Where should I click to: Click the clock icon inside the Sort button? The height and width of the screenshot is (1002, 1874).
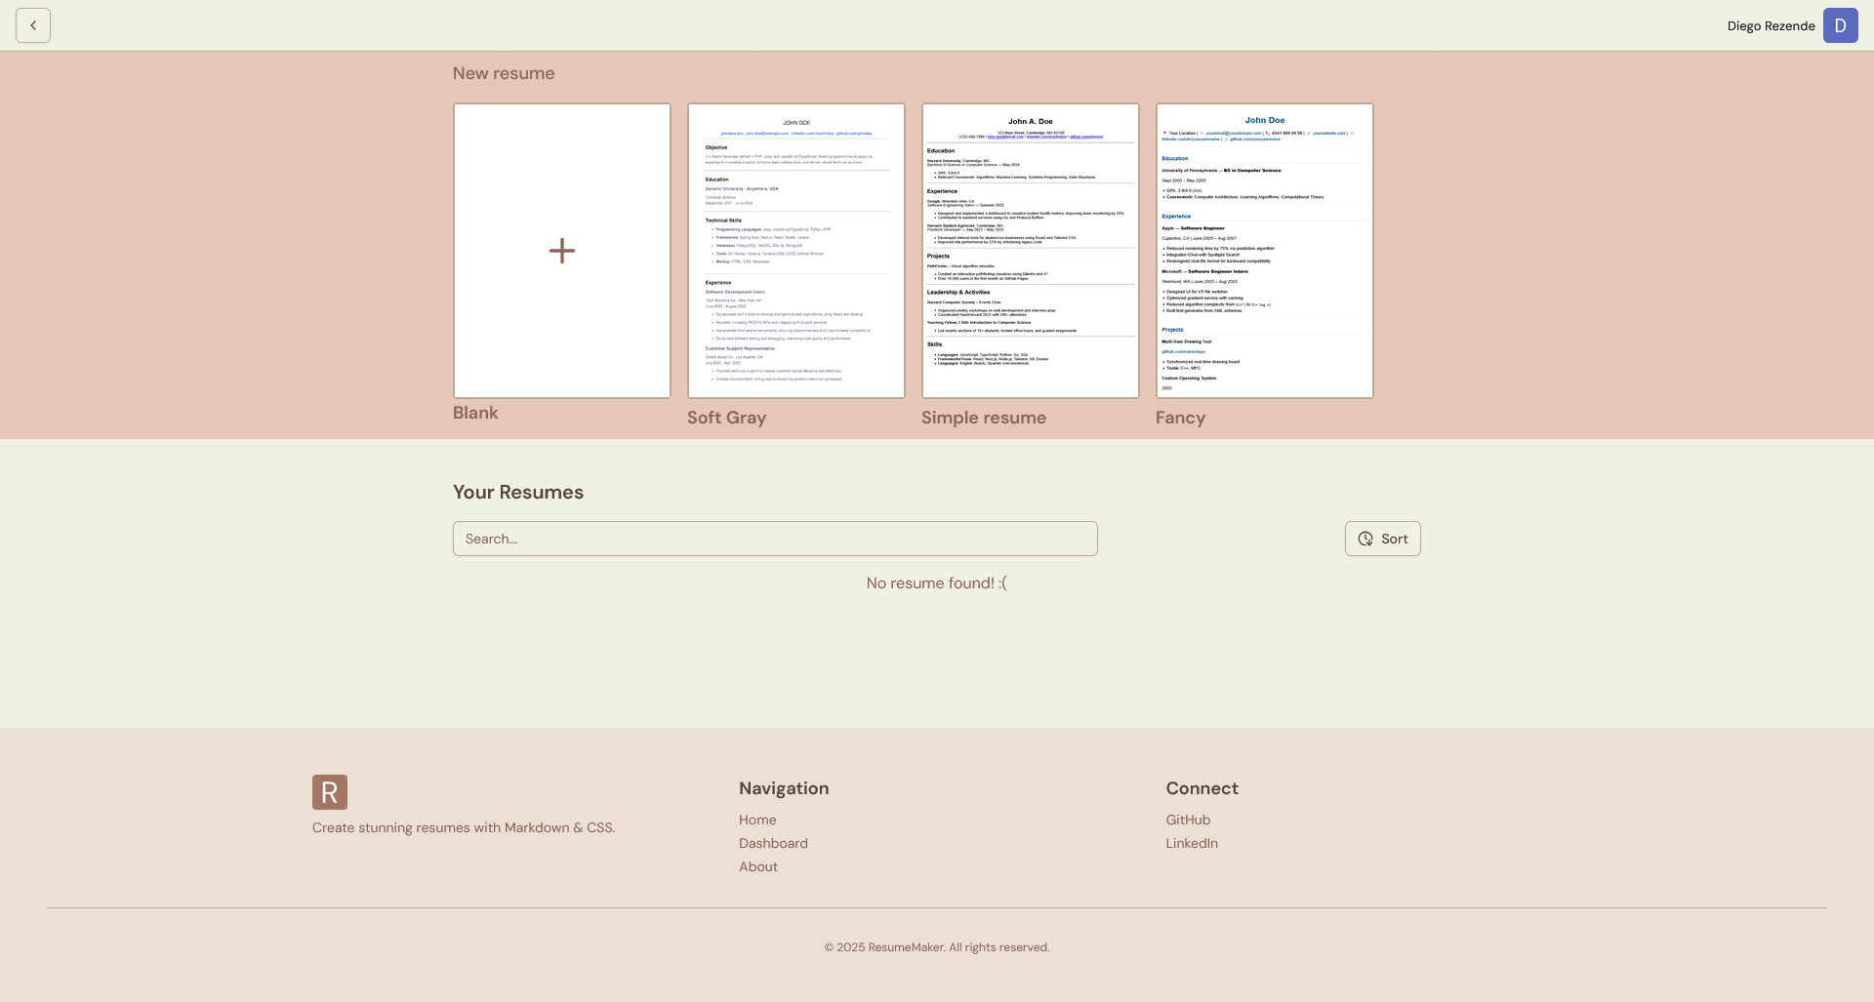coord(1366,539)
